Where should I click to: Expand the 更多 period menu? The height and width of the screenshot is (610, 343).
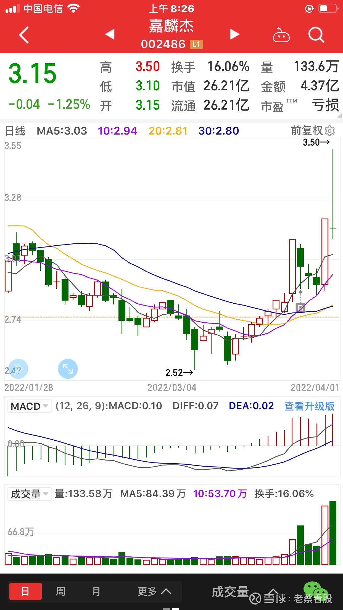(x=154, y=591)
